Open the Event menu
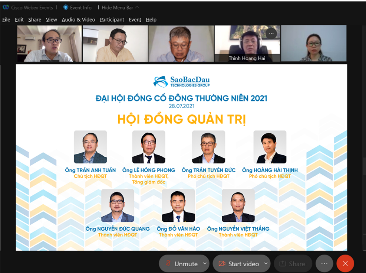Viewport: 366px width, 273px height. [135, 20]
